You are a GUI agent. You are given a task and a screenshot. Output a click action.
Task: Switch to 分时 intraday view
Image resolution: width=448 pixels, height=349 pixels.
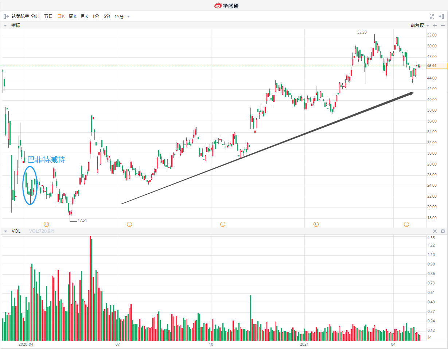(35, 16)
